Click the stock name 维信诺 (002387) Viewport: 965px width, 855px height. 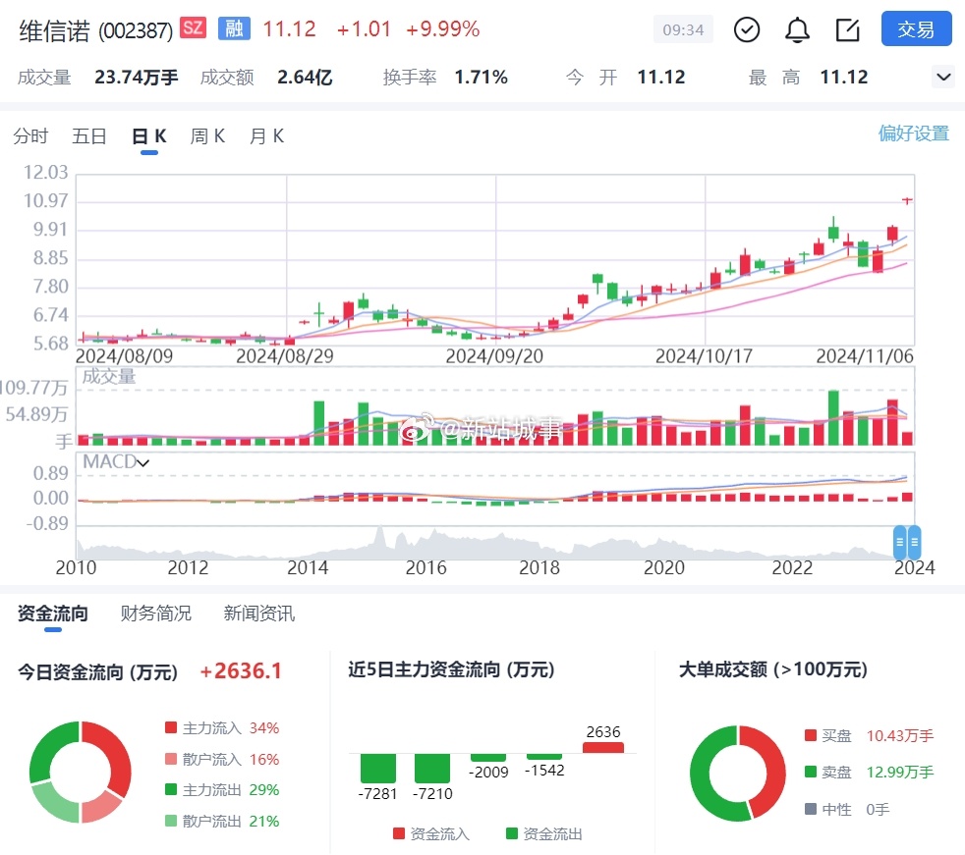pyautogui.click(x=96, y=30)
